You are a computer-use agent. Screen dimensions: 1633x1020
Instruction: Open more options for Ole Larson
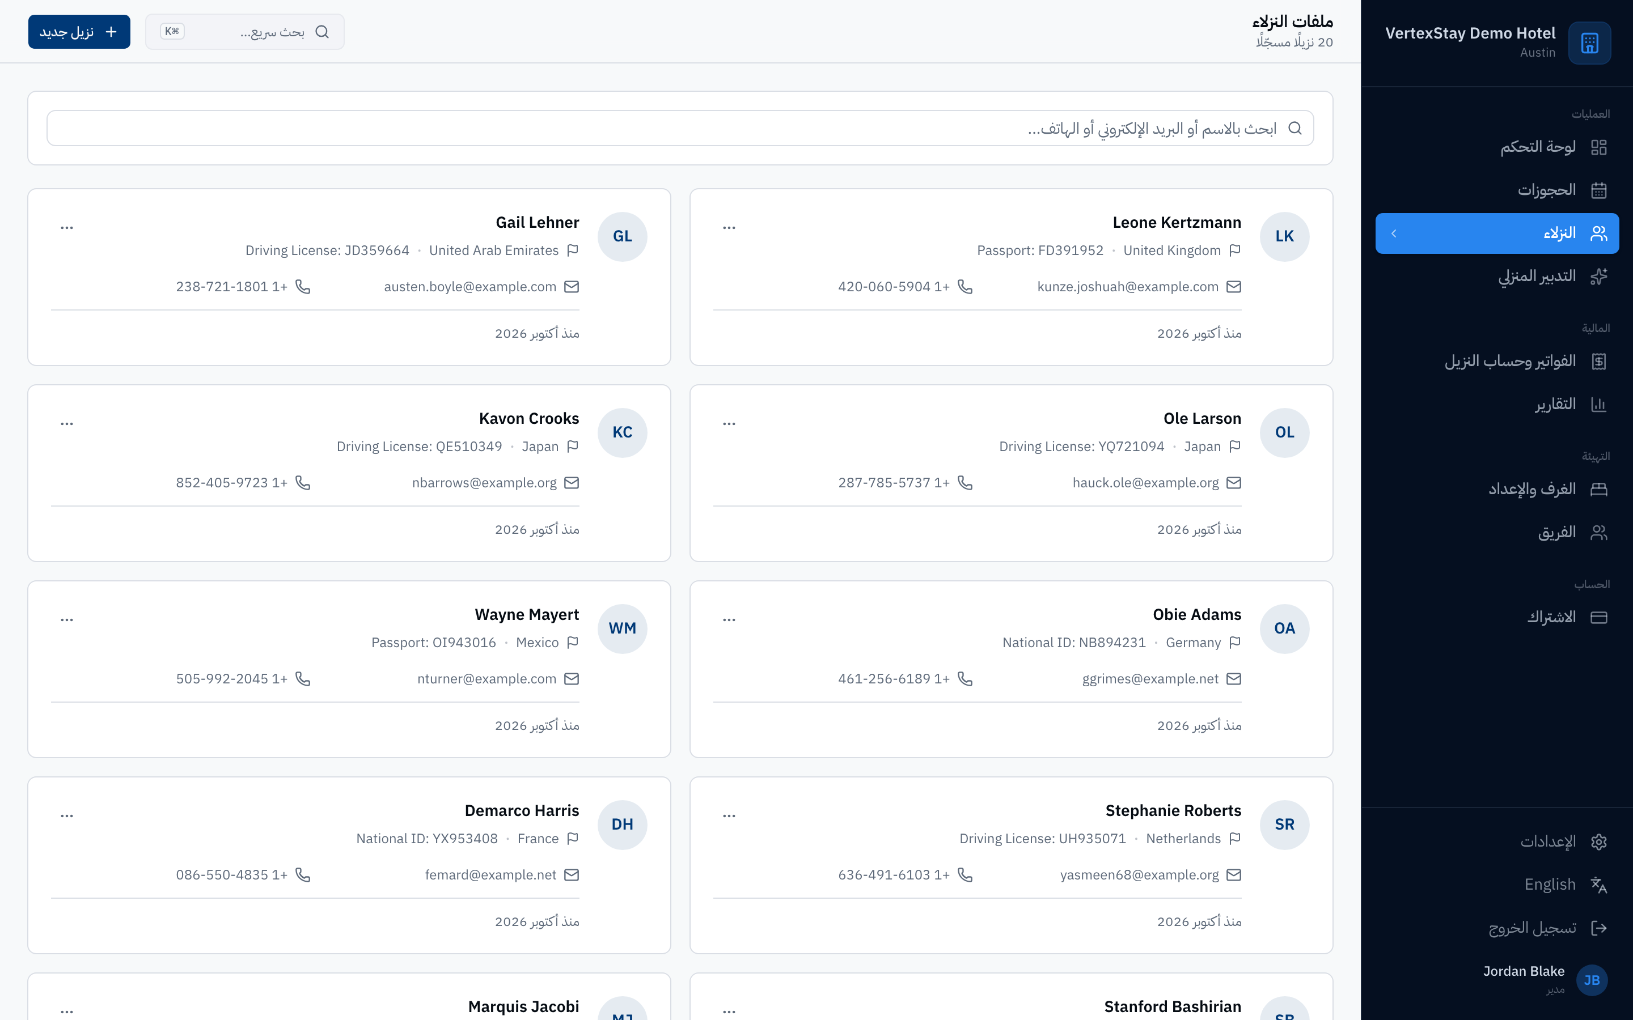729,424
